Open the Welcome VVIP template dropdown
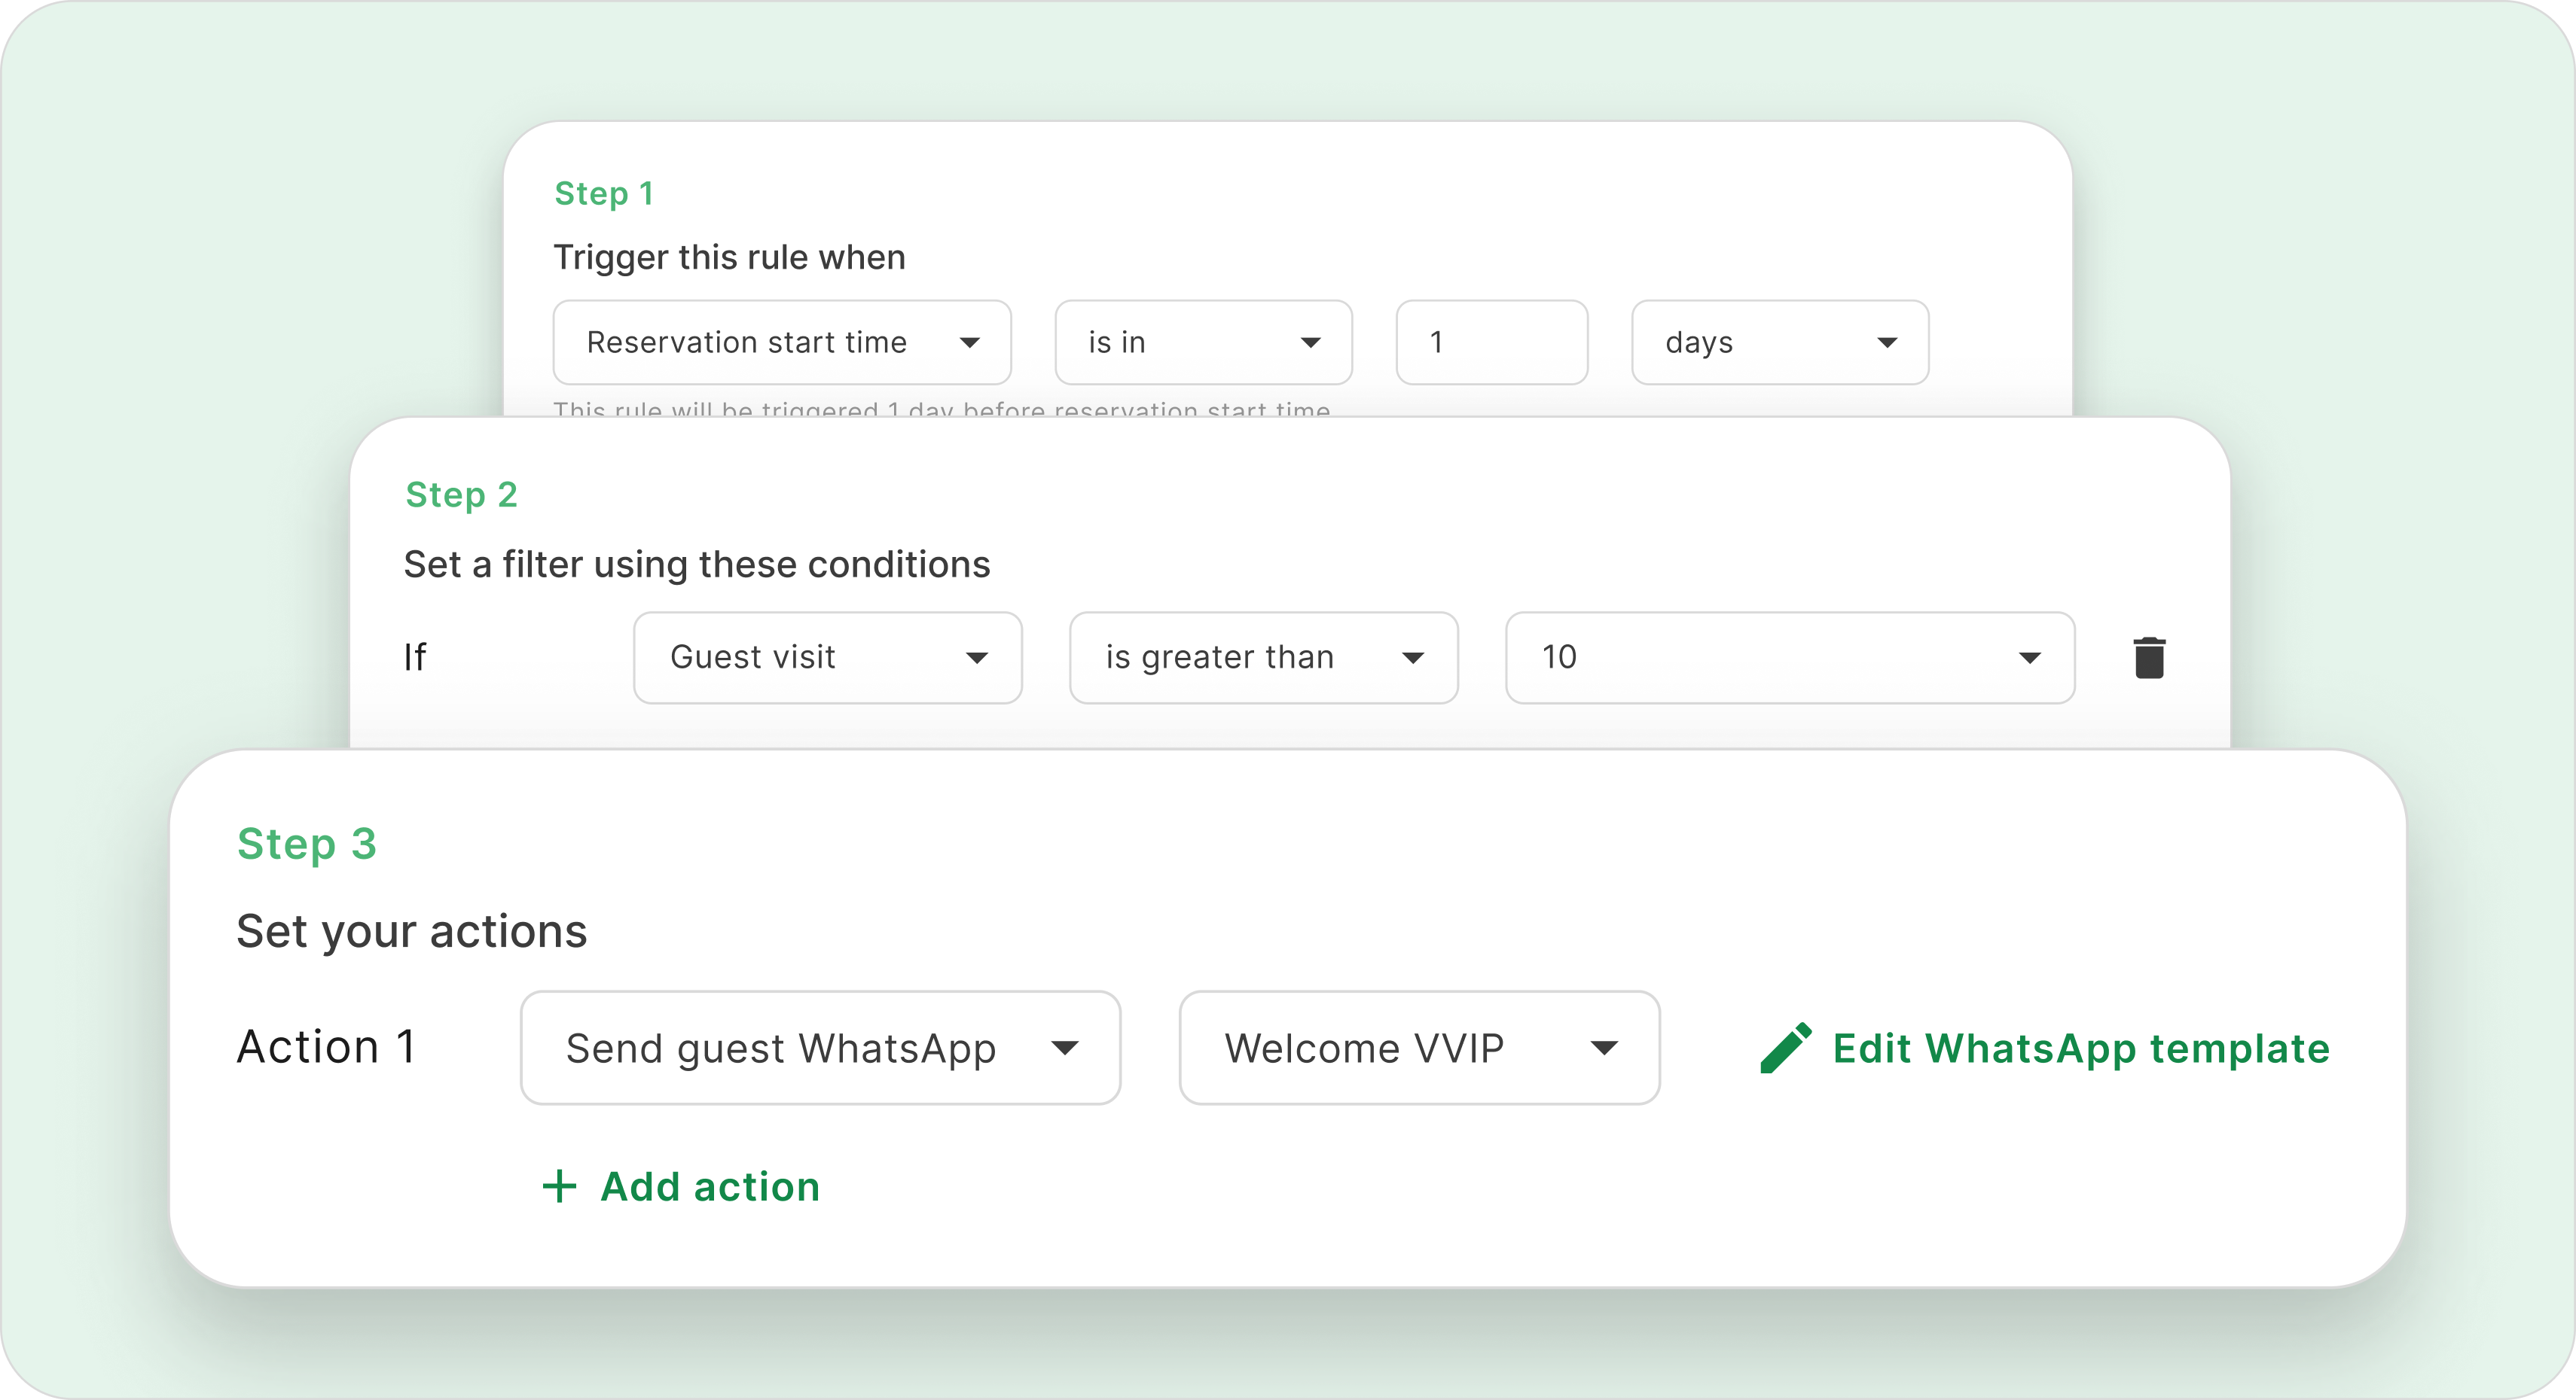Viewport: 2576px width, 1400px height. point(1418,1047)
